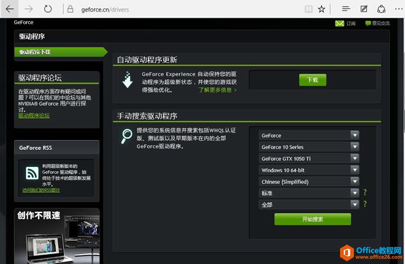Reload the page with refresh icon
Viewport: 405px width, 264px height.
48,9
